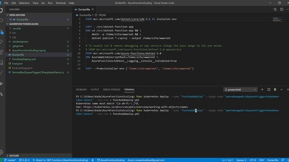Change file encoding UTF-8
The height and width of the screenshot is (162, 289).
[252, 160]
